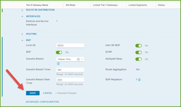Click the Local AS input field
This screenshot has width=181, height=107.
(70, 45)
